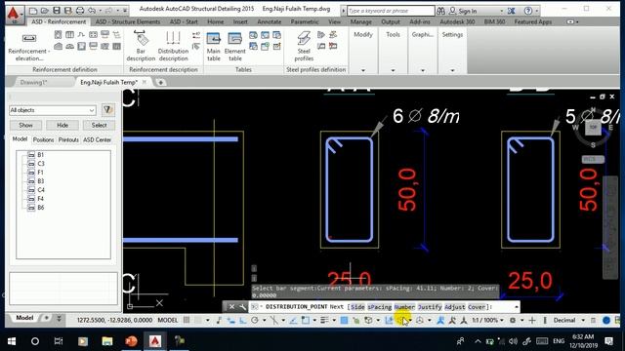Open Windows Start menu
This screenshot has width=625, height=351.
coord(12,341)
